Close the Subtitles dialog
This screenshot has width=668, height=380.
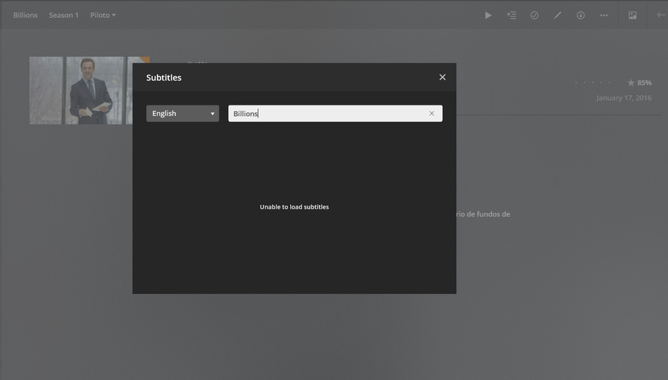(x=442, y=78)
